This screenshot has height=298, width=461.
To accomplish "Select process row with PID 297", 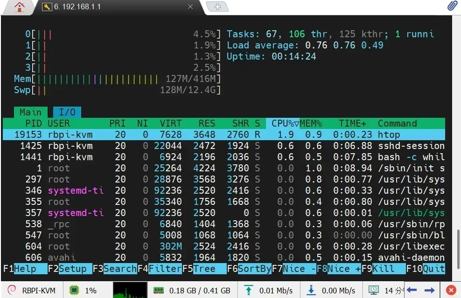I will pyautogui.click(x=224, y=179).
